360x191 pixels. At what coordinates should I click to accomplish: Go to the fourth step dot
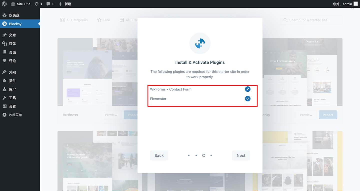(211, 155)
